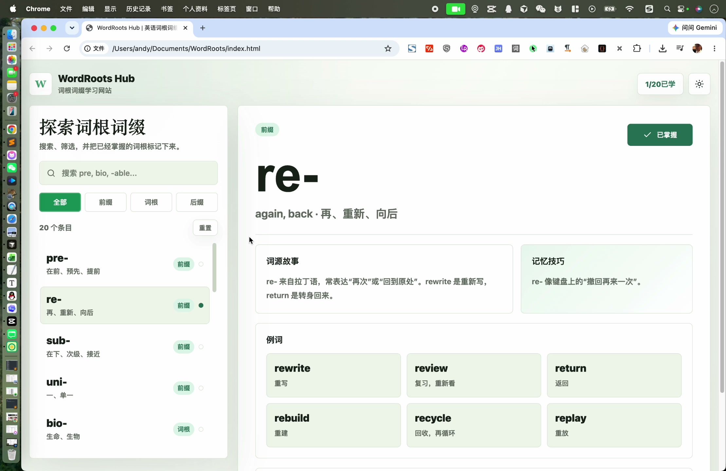Expand the Chrome tab search dropdown

click(72, 28)
